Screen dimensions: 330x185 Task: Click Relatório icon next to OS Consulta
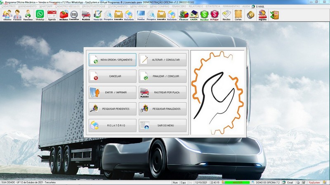coord(129,15)
